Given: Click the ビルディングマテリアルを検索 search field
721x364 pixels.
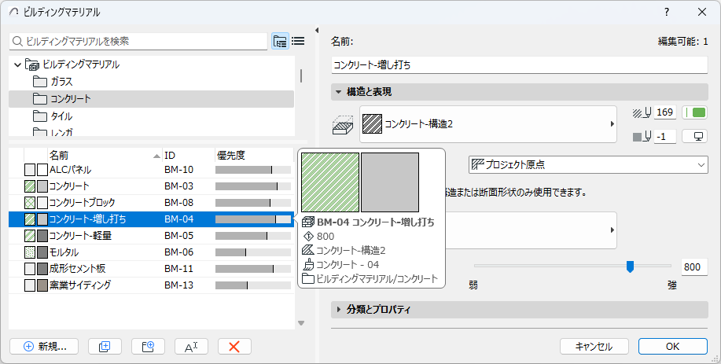Looking at the screenshot, I should (138, 41).
